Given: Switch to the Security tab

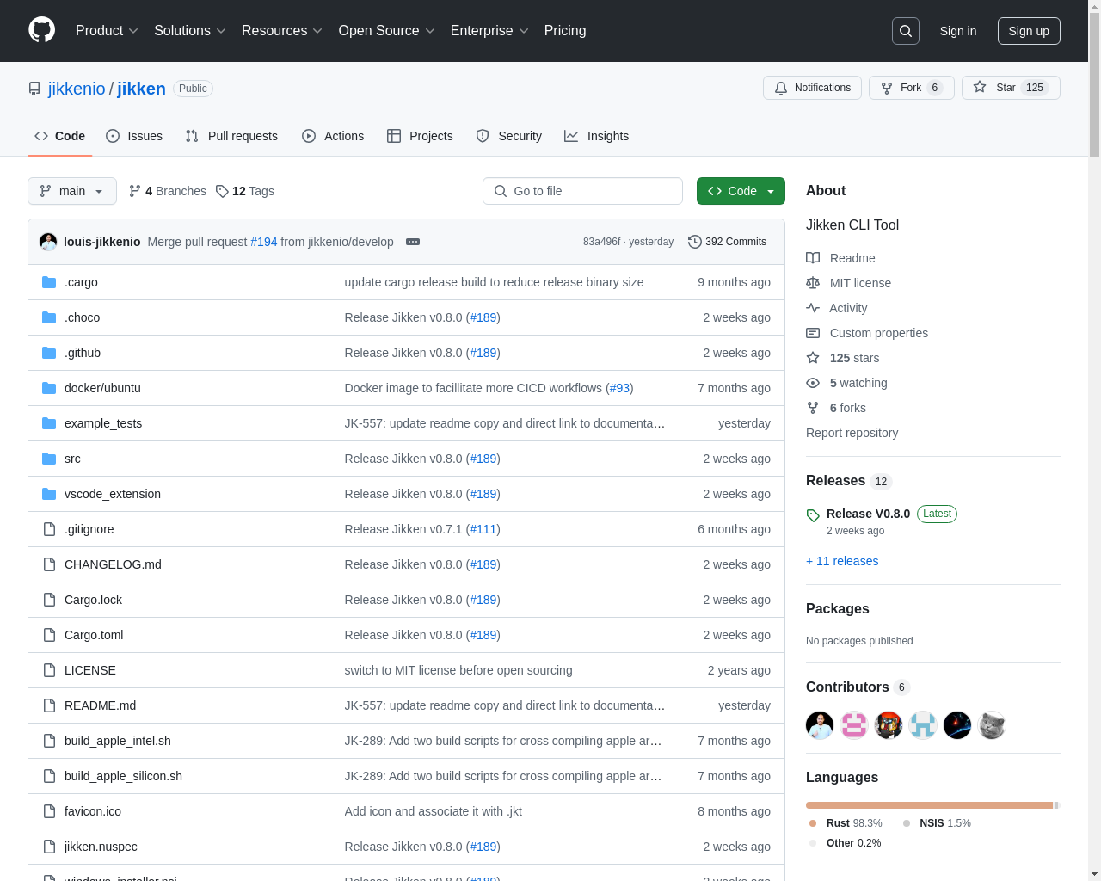Looking at the screenshot, I should point(509,136).
